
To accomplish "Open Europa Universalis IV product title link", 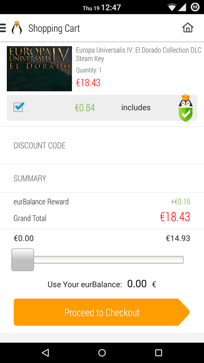I will click(x=139, y=54).
